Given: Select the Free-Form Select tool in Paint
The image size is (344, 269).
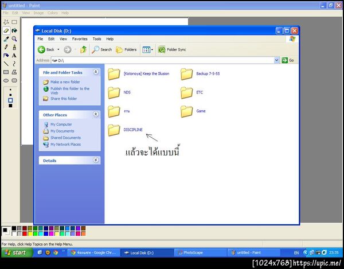Looking at the screenshot, I should 6,22.
